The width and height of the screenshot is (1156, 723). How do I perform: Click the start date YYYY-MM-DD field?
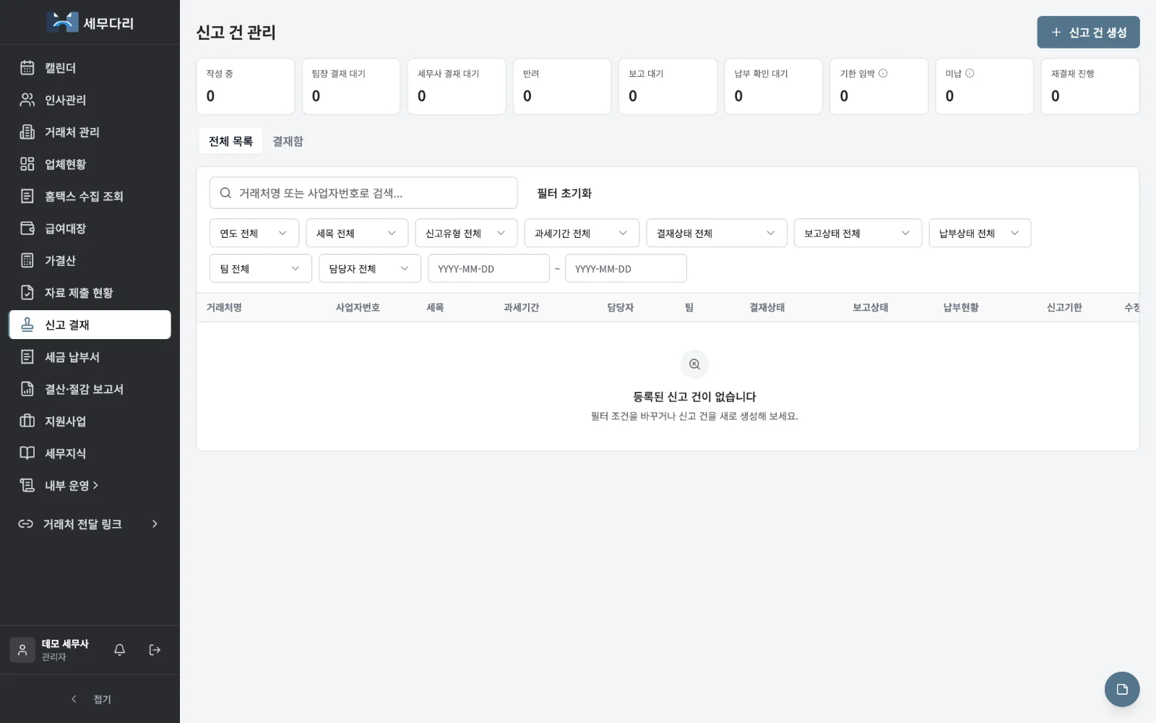click(488, 268)
